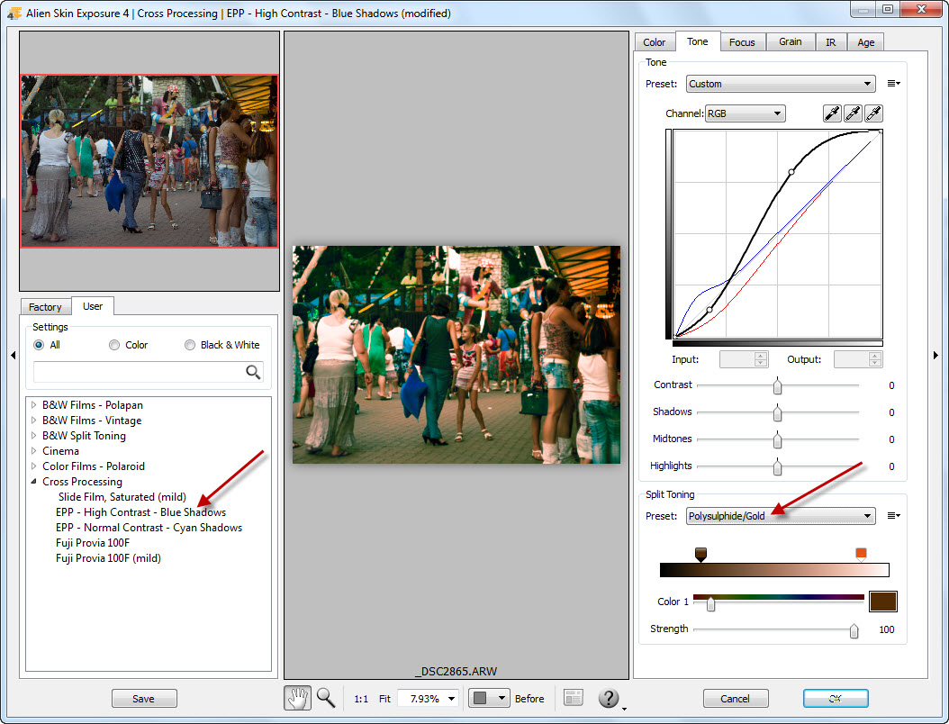Switch to the Grain tab
Viewport: 949px width, 724px height.
(x=790, y=42)
